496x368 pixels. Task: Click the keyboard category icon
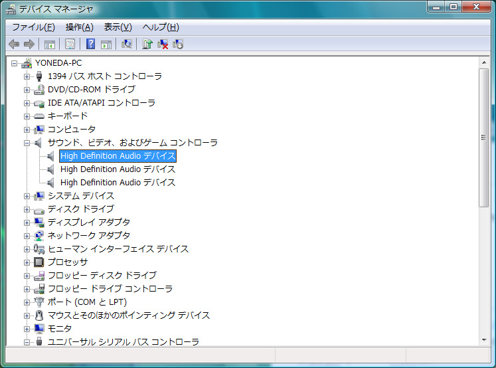[x=39, y=116]
